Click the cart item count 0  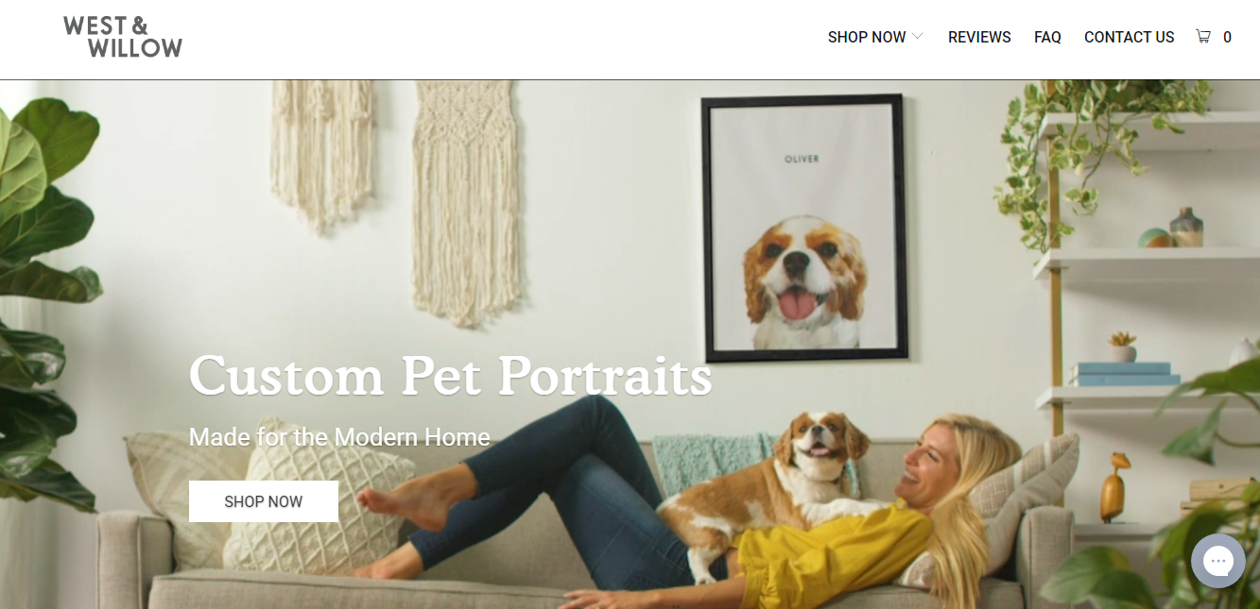pyautogui.click(x=1227, y=37)
